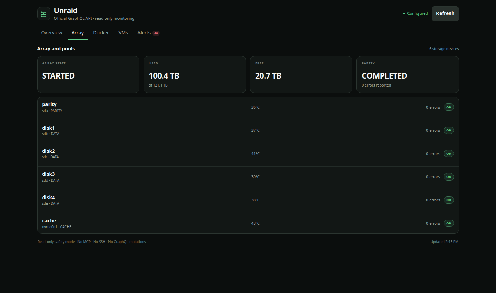Click the 'sda · PARITY' label
496x293 pixels.
pyautogui.click(x=52, y=111)
